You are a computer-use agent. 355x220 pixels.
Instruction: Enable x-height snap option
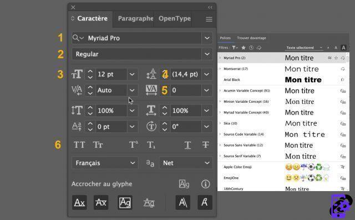(101, 202)
